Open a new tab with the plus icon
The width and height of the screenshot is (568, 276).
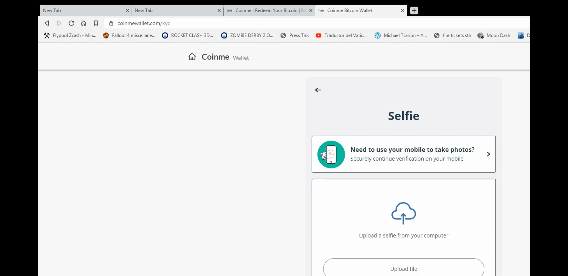click(x=414, y=10)
